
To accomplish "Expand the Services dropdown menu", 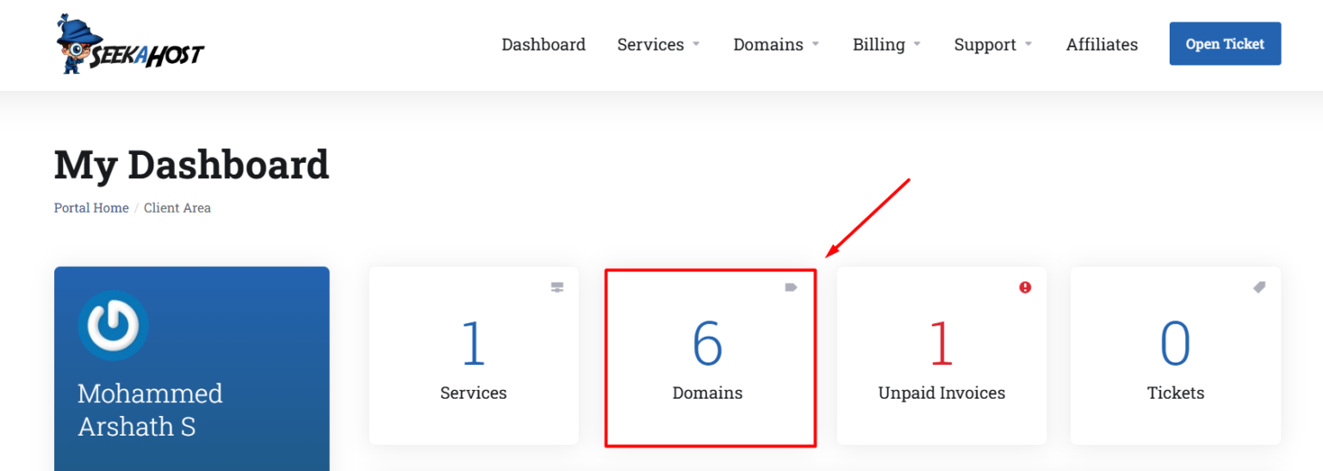I will (x=659, y=45).
